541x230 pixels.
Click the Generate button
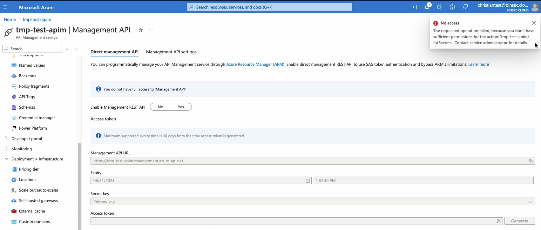click(520, 221)
